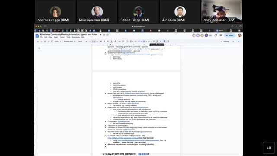Viewport: 277px width, 156px height.
Task: View the cloud save status icon
Action: pyautogui.click(x=108, y=35)
